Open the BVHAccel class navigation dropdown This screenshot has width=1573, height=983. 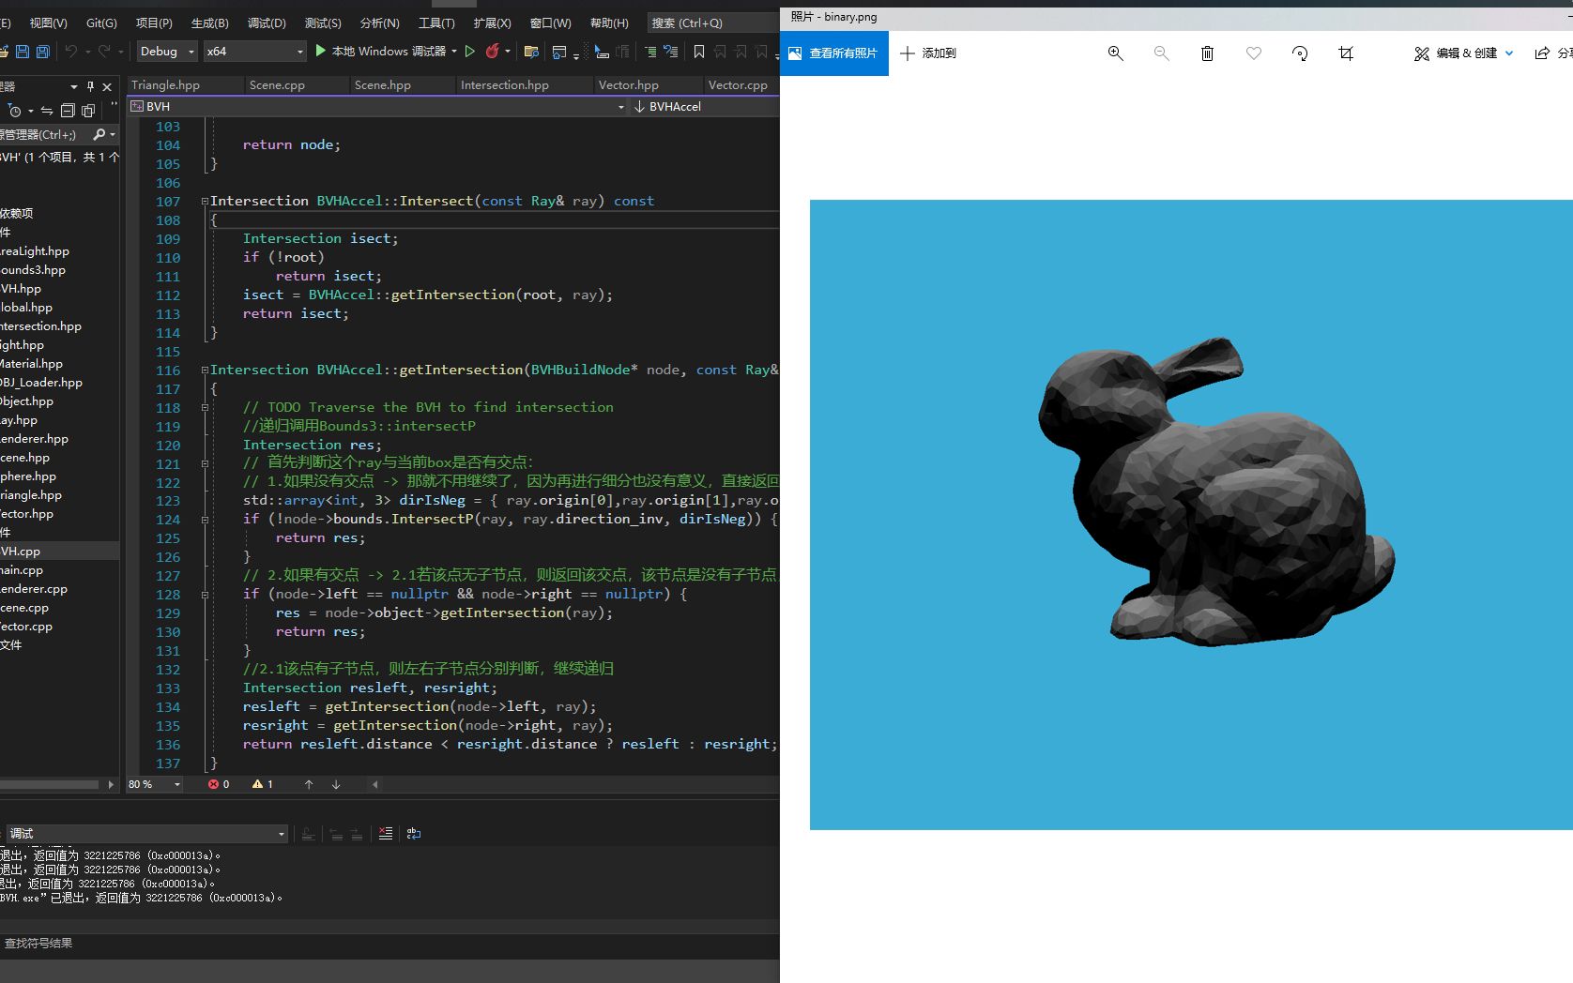[x=705, y=107]
